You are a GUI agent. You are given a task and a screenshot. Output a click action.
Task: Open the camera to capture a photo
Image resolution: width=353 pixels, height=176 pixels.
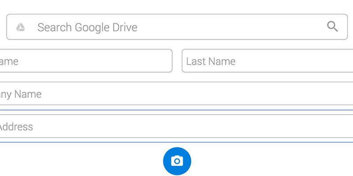177,161
